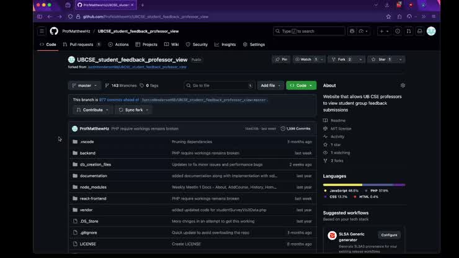
Task: Click the browser extensions icon
Action: (399, 17)
